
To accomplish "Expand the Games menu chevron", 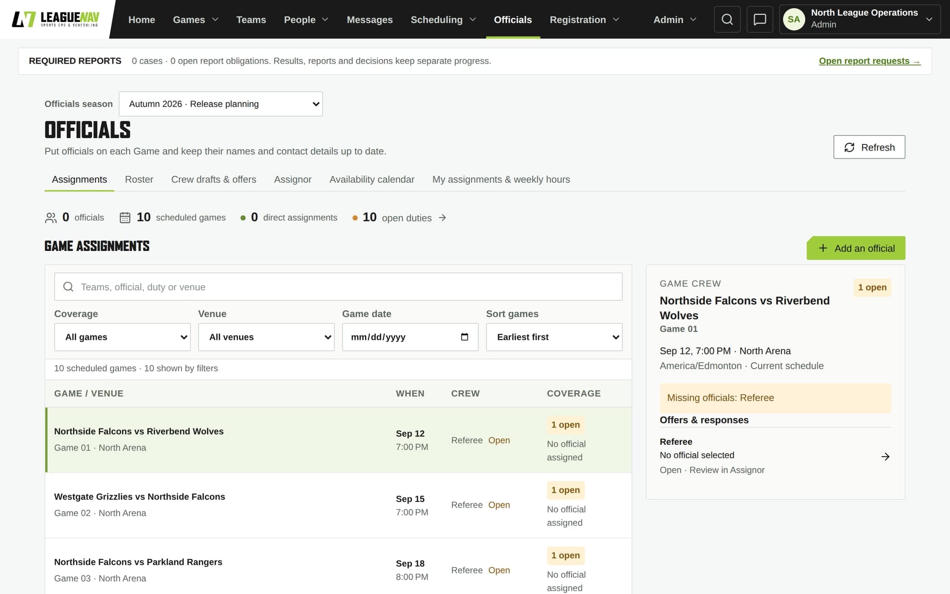I will tap(215, 19).
